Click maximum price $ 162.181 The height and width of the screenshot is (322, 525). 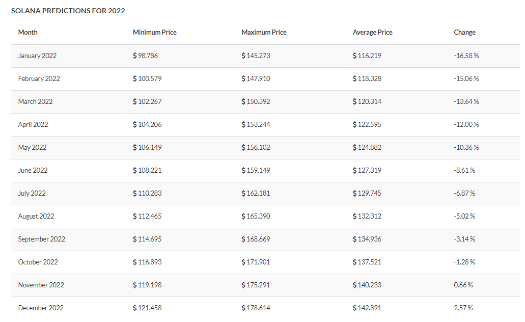click(x=256, y=193)
